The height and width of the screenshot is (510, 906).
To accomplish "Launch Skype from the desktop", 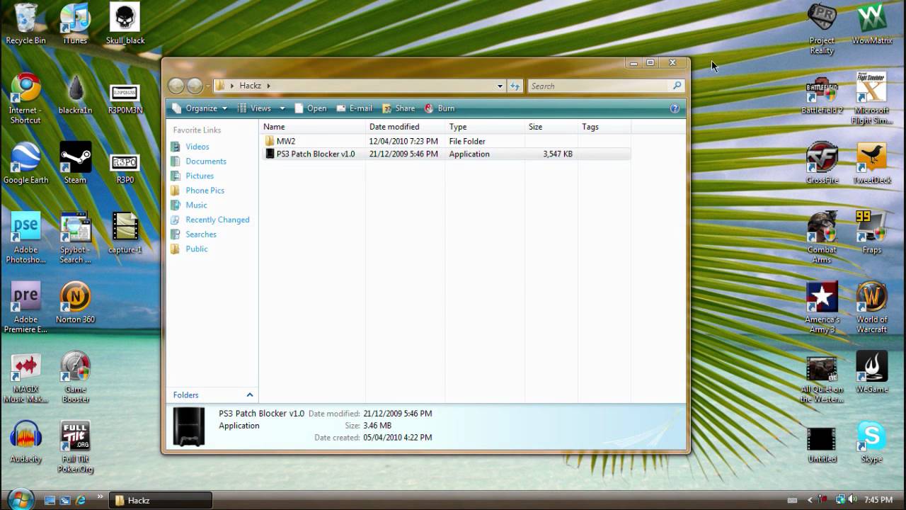I will (871, 443).
